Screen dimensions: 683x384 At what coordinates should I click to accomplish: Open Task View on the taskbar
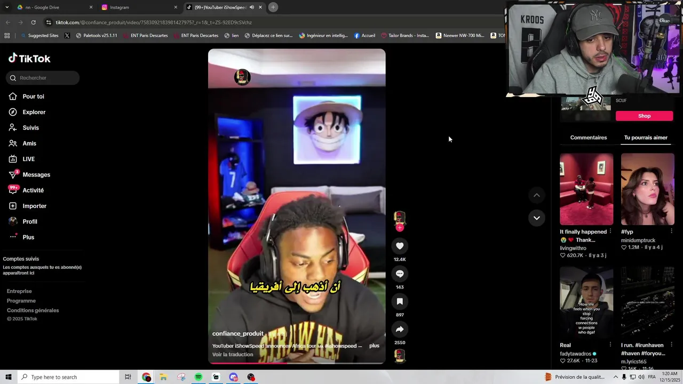coord(128,377)
